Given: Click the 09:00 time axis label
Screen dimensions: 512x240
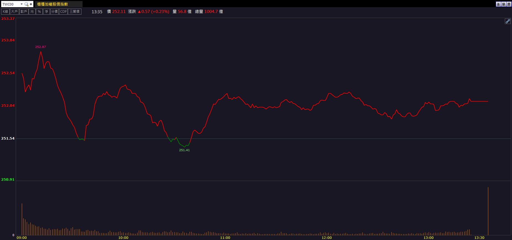Looking at the screenshot, I should 22,238.
